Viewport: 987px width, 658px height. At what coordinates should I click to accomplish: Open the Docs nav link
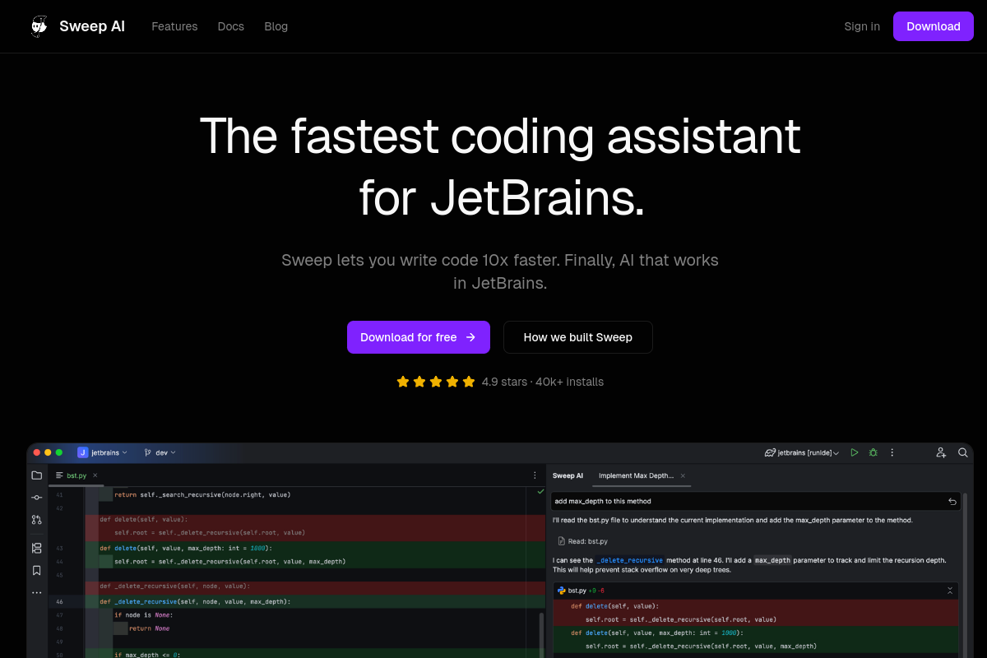click(230, 26)
